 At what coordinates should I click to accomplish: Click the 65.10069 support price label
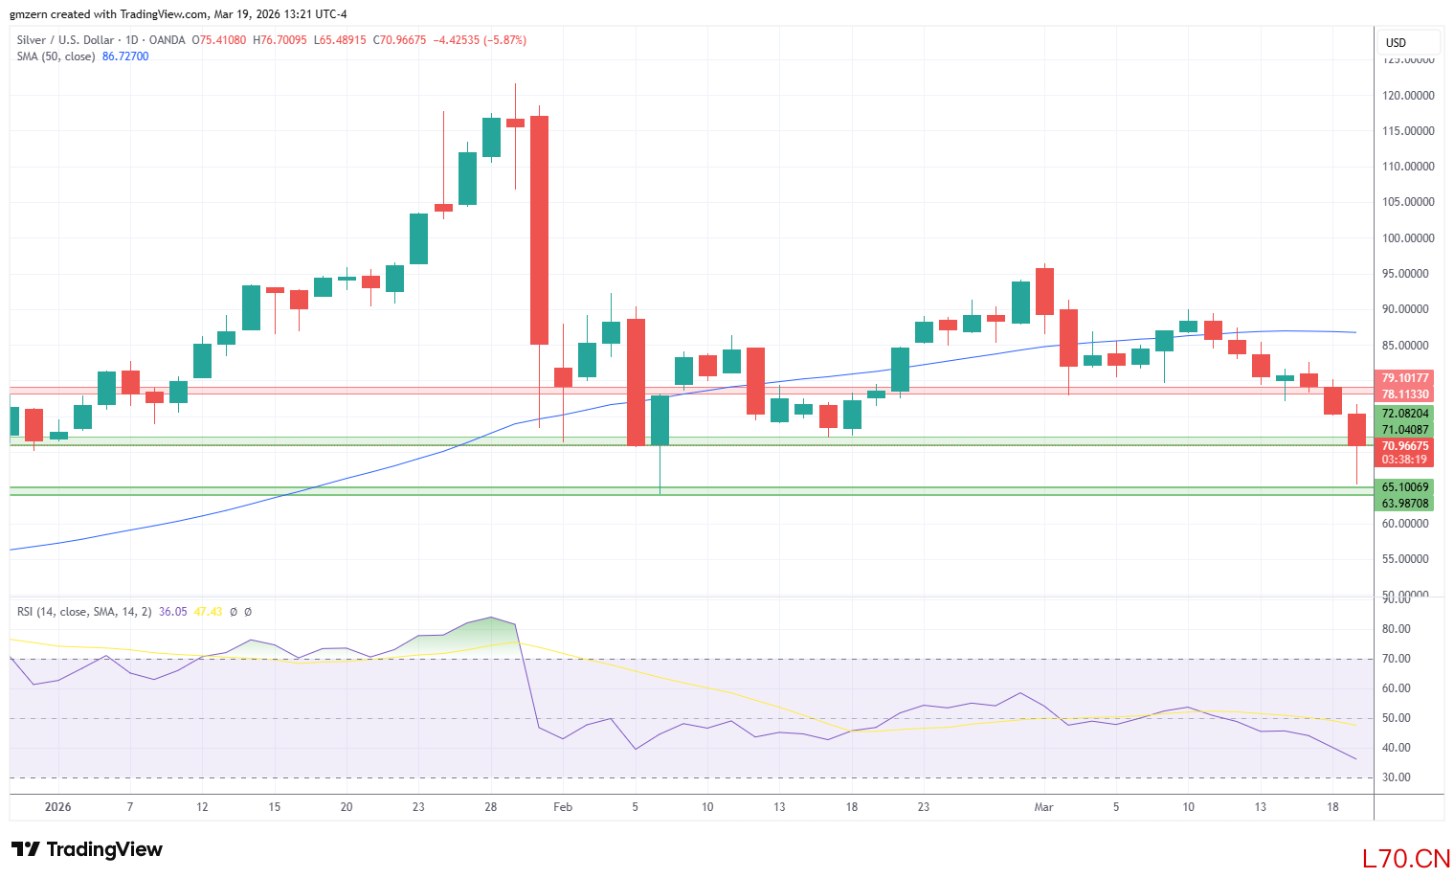(1404, 487)
